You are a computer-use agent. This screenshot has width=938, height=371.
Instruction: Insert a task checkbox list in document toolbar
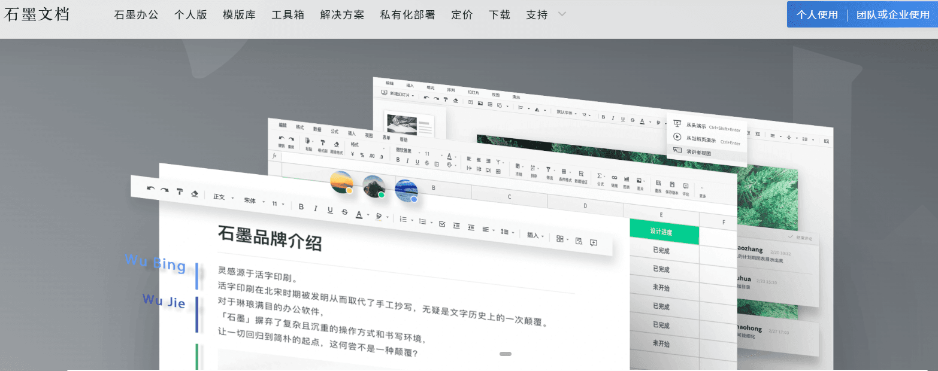tap(442, 224)
